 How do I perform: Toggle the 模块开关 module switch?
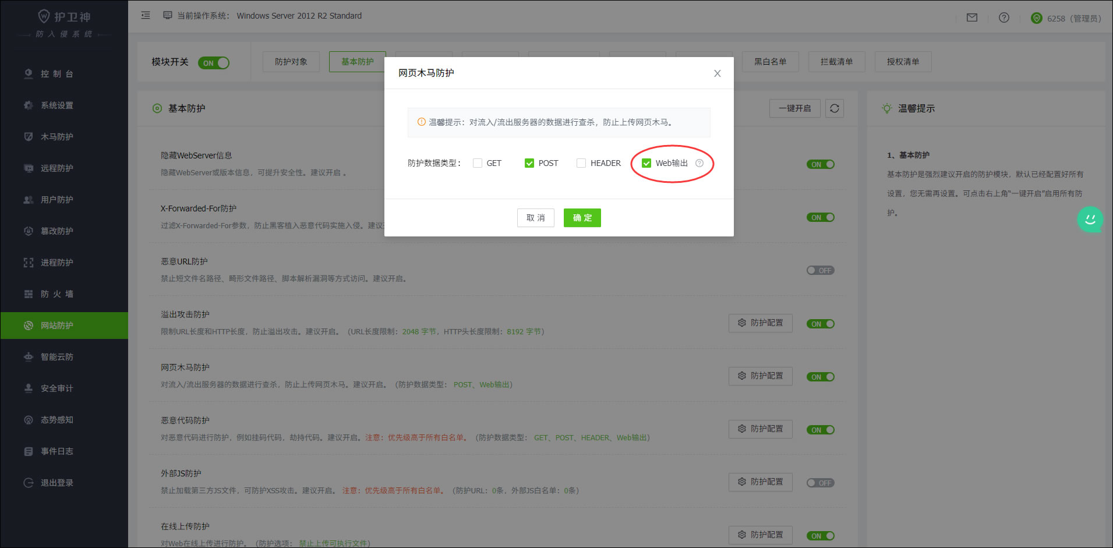[214, 63]
